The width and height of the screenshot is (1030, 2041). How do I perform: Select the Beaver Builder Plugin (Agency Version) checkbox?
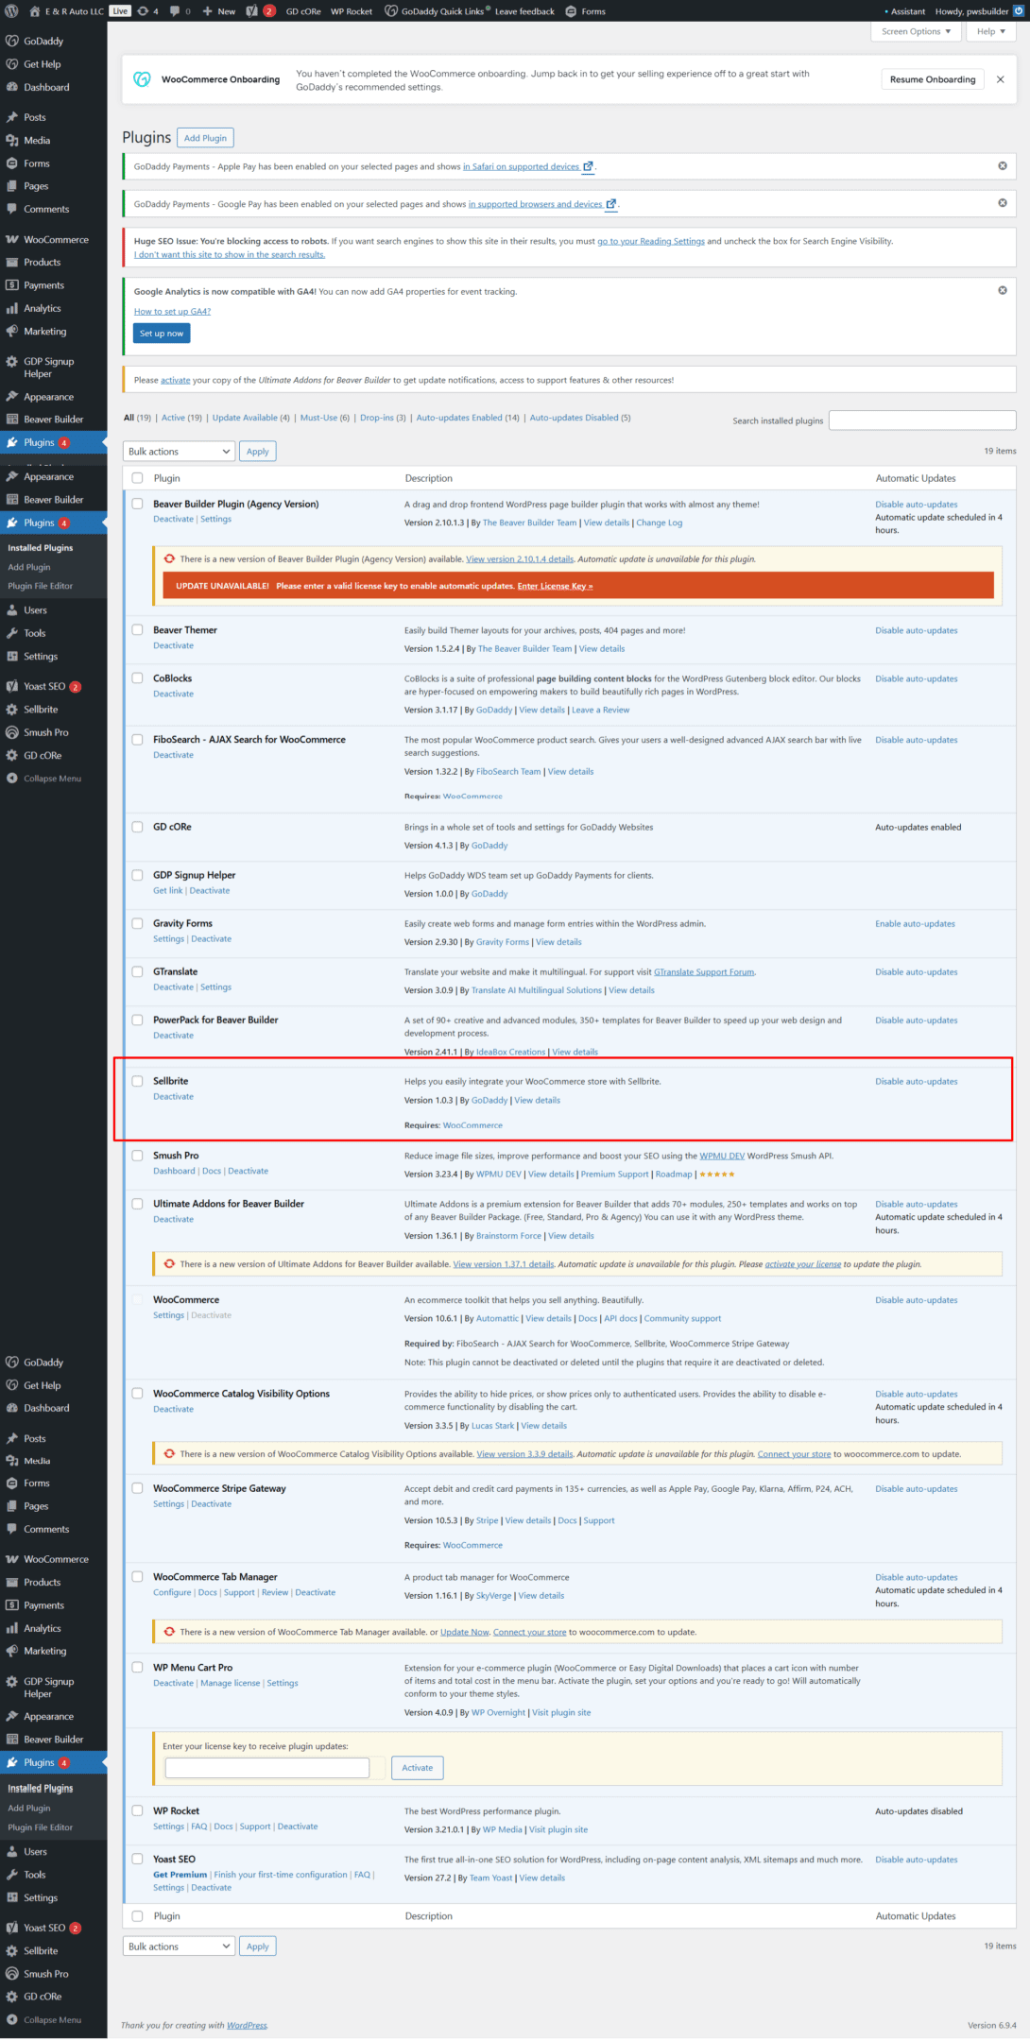click(137, 505)
